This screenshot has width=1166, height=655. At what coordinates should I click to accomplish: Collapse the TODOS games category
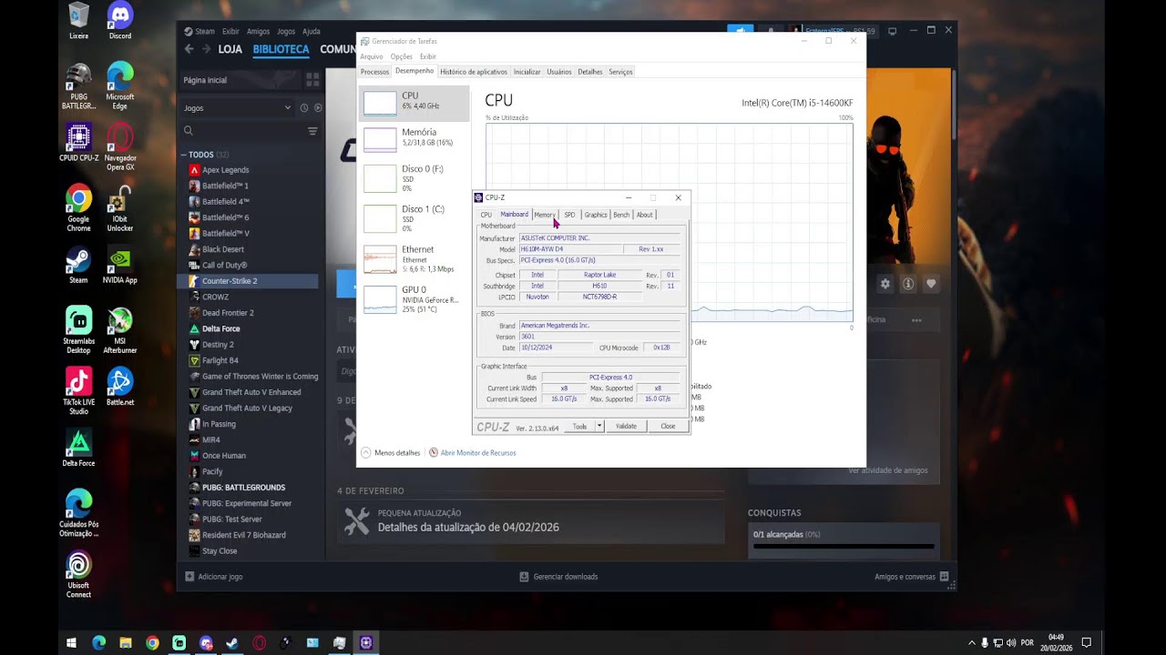183,155
